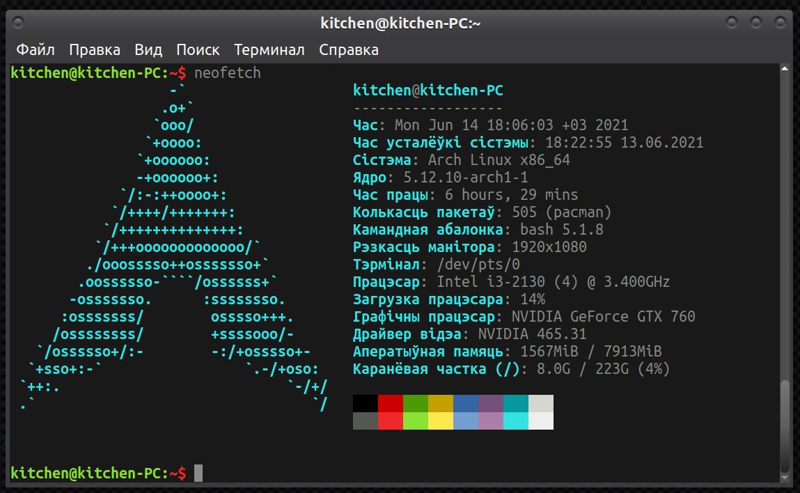Click the teal color block
The width and height of the screenshot is (800, 493).
(x=516, y=403)
